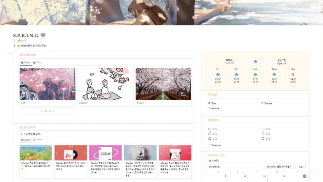Switch Favorites to Gallery view tab
The width and height of the screenshot is (323, 182).
coord(26,63)
